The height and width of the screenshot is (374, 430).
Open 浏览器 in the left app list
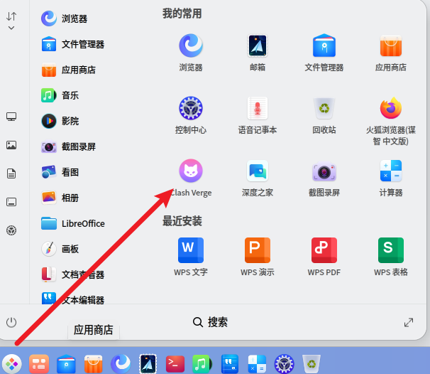[65, 18]
